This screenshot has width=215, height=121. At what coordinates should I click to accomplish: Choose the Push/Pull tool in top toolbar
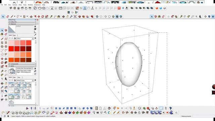click(31, 16)
